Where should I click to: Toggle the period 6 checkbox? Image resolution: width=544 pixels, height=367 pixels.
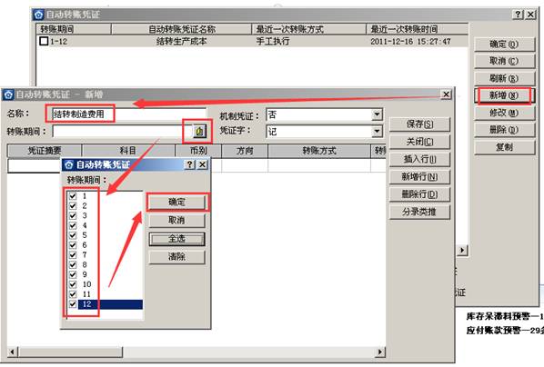73,245
